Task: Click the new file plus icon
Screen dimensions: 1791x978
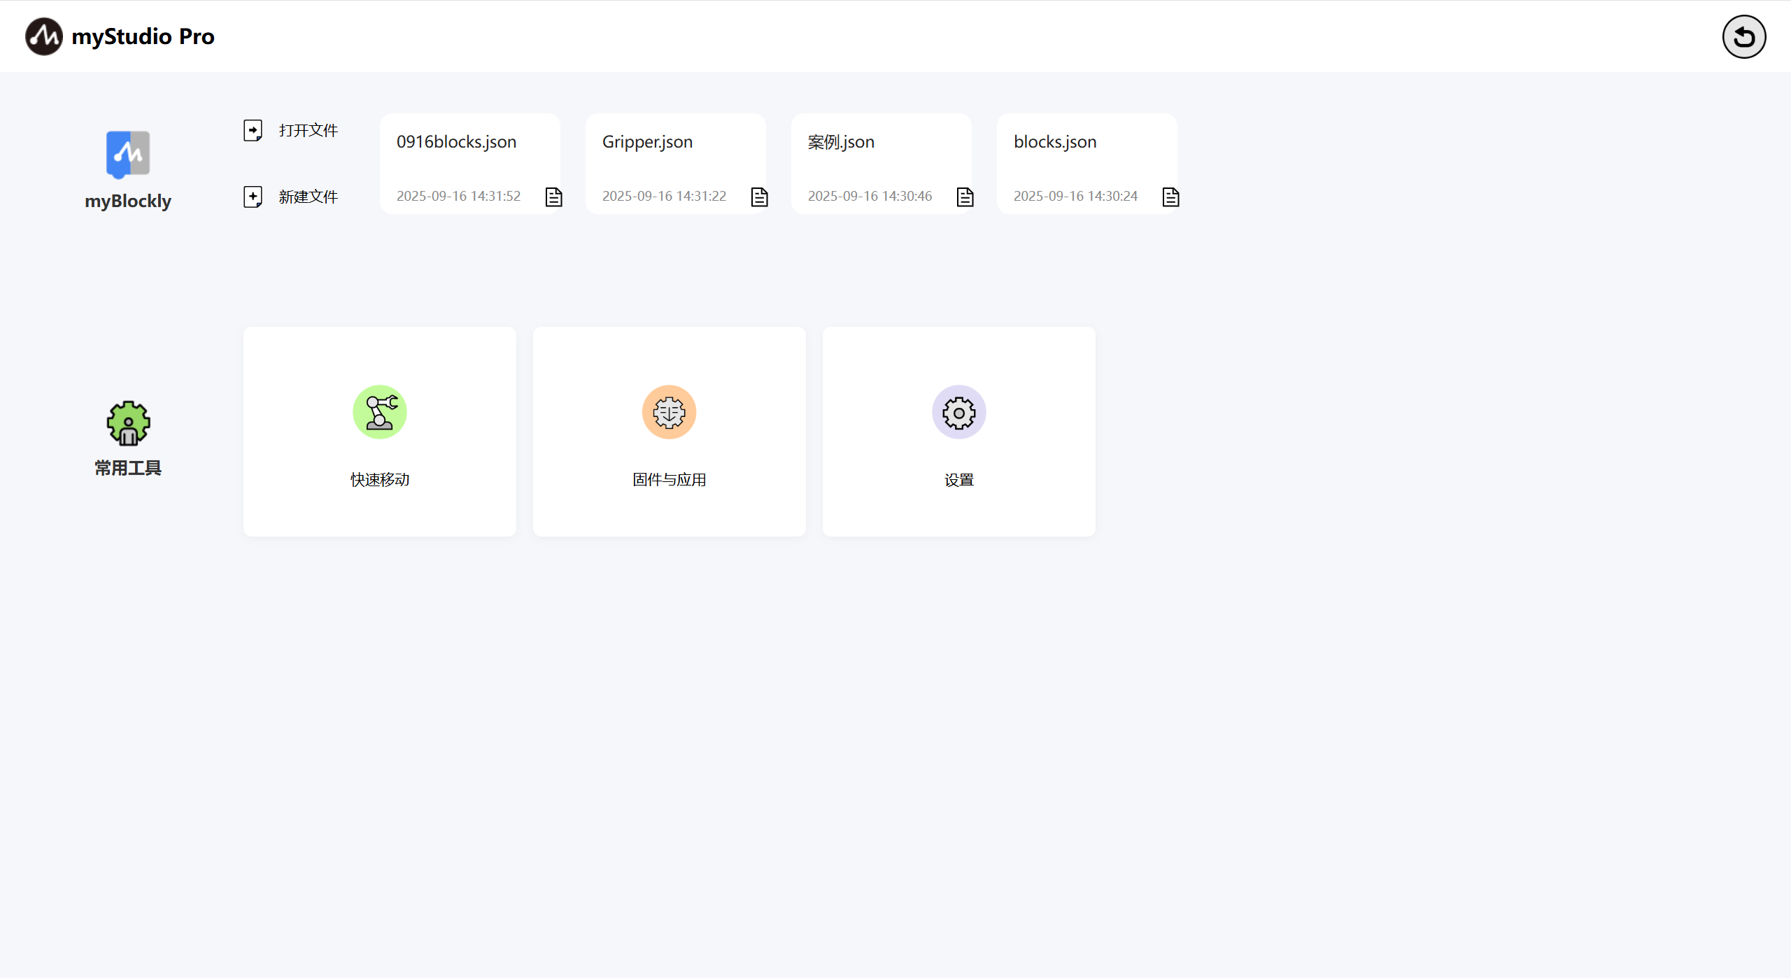Action: [253, 197]
